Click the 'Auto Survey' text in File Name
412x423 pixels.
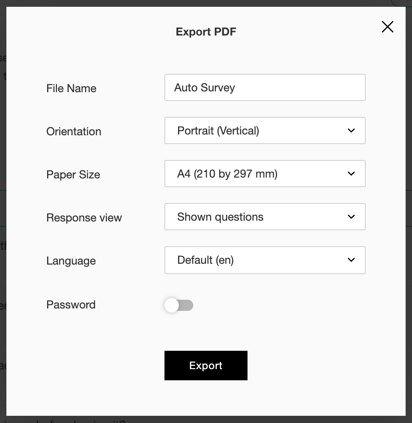[204, 87]
